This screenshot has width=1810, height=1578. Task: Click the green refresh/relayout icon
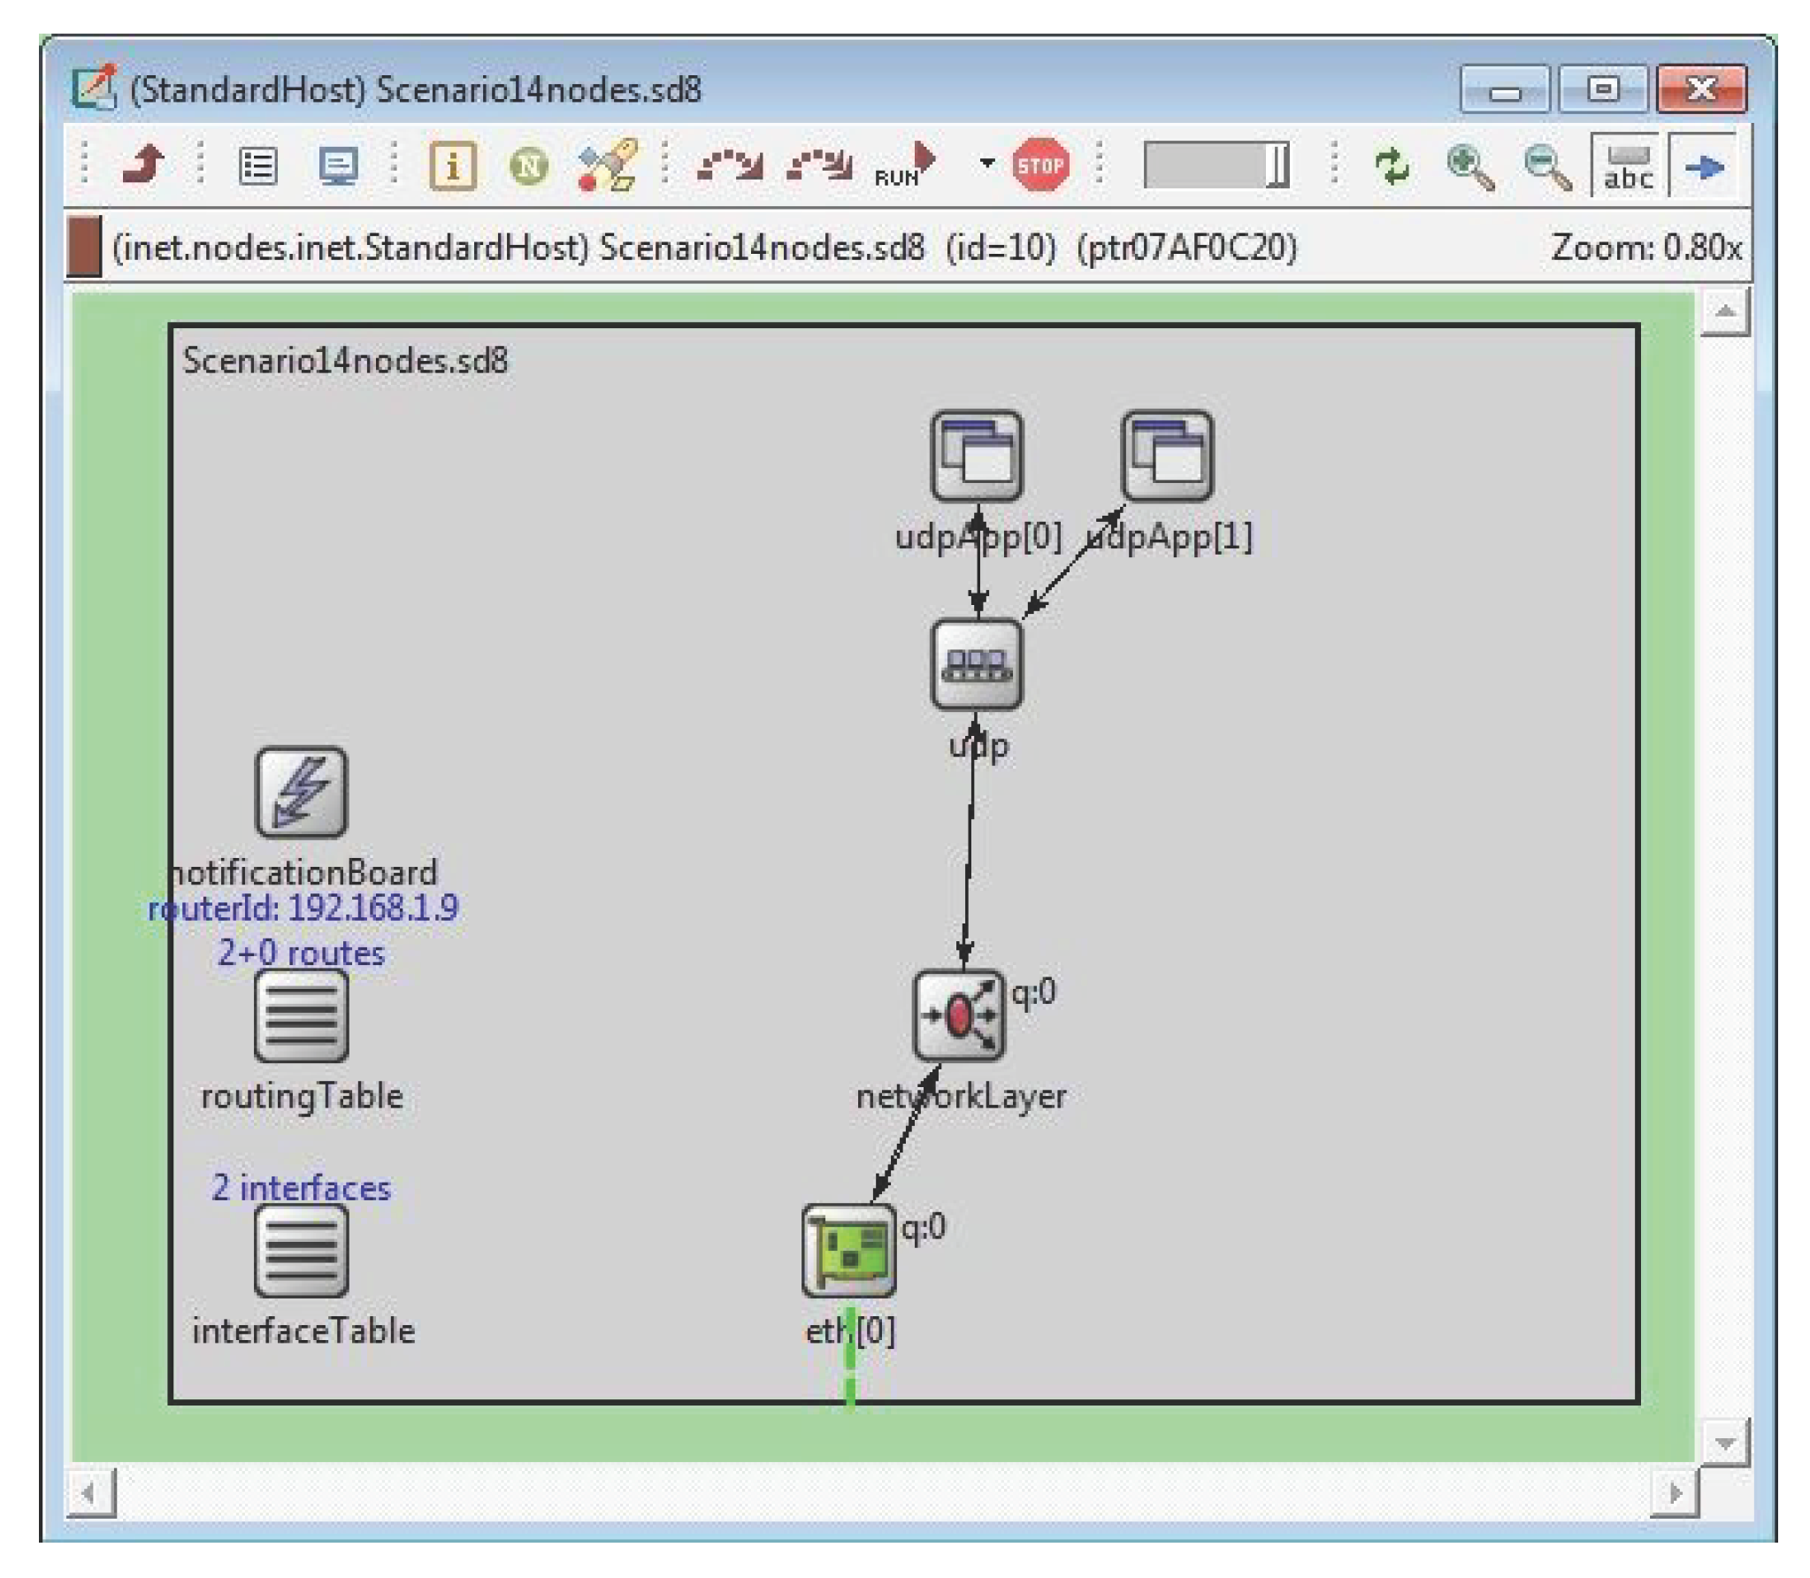coord(1392,165)
